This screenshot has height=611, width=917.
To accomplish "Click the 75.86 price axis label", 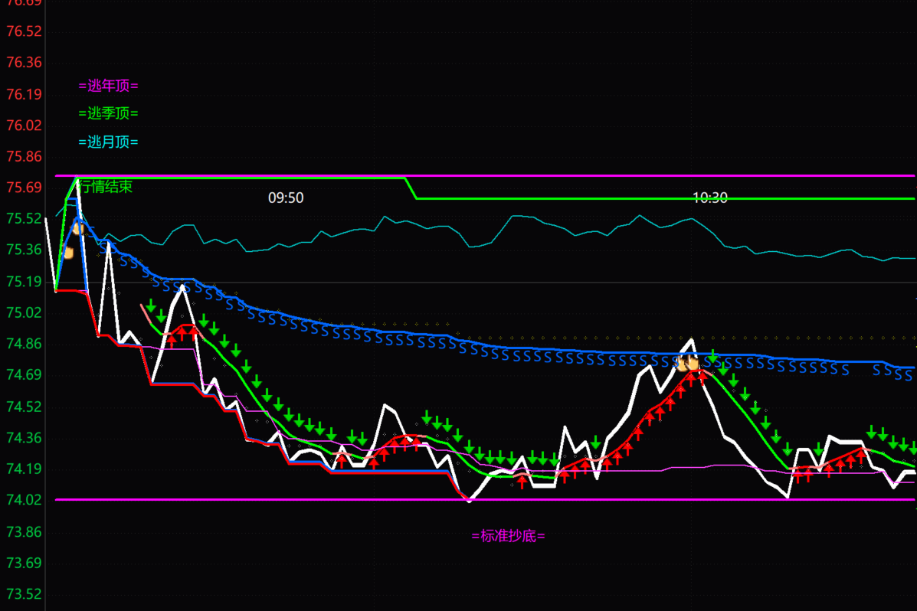I will pyautogui.click(x=23, y=156).
